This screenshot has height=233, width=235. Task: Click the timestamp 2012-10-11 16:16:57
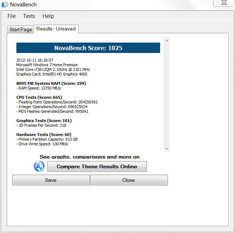pos(35,60)
